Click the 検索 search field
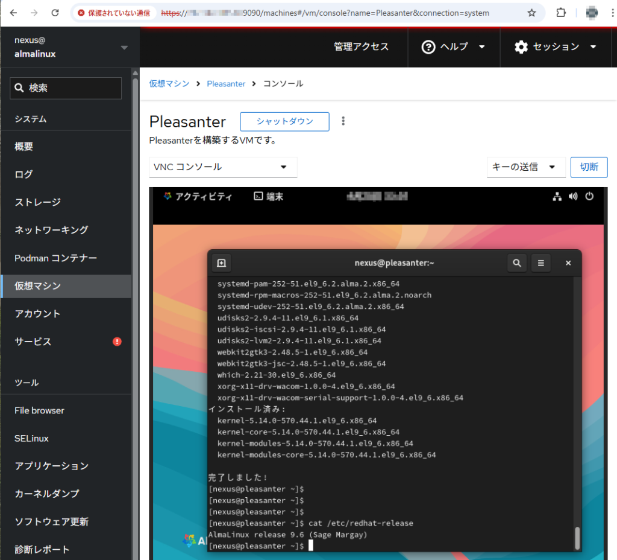 (66, 88)
